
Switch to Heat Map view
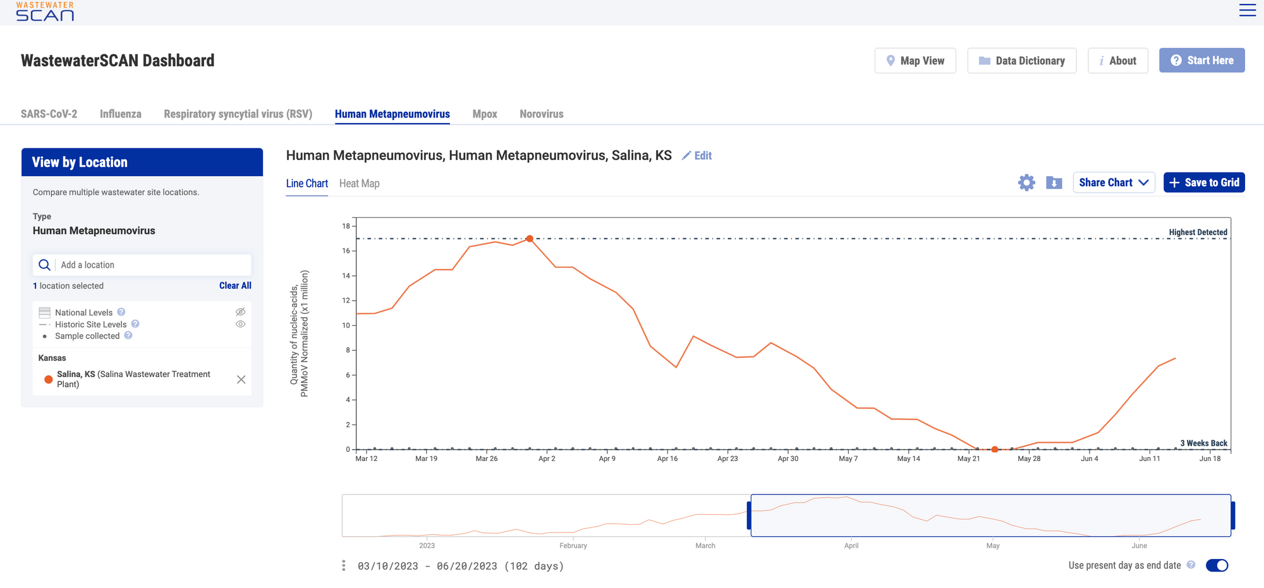[359, 183]
